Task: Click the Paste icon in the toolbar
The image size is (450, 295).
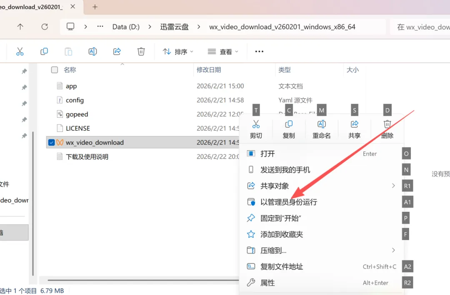Action: pyautogui.click(x=68, y=52)
